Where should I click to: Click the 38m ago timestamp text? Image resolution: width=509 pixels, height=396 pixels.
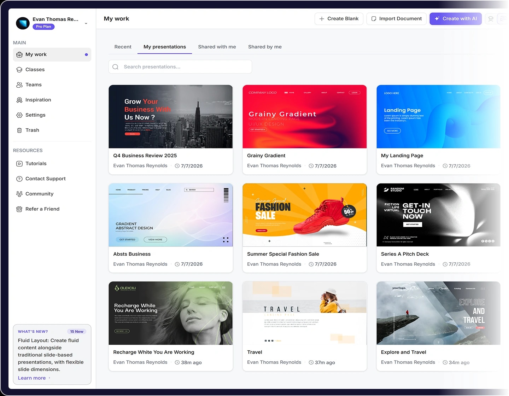191,362
